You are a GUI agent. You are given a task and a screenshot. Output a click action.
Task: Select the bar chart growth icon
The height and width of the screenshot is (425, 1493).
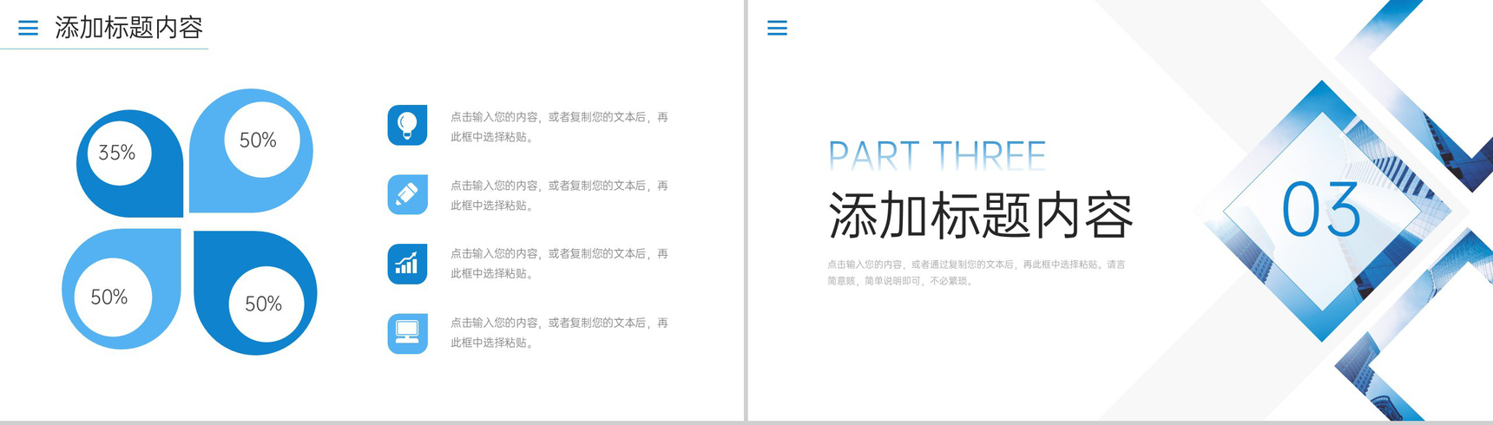(x=407, y=263)
